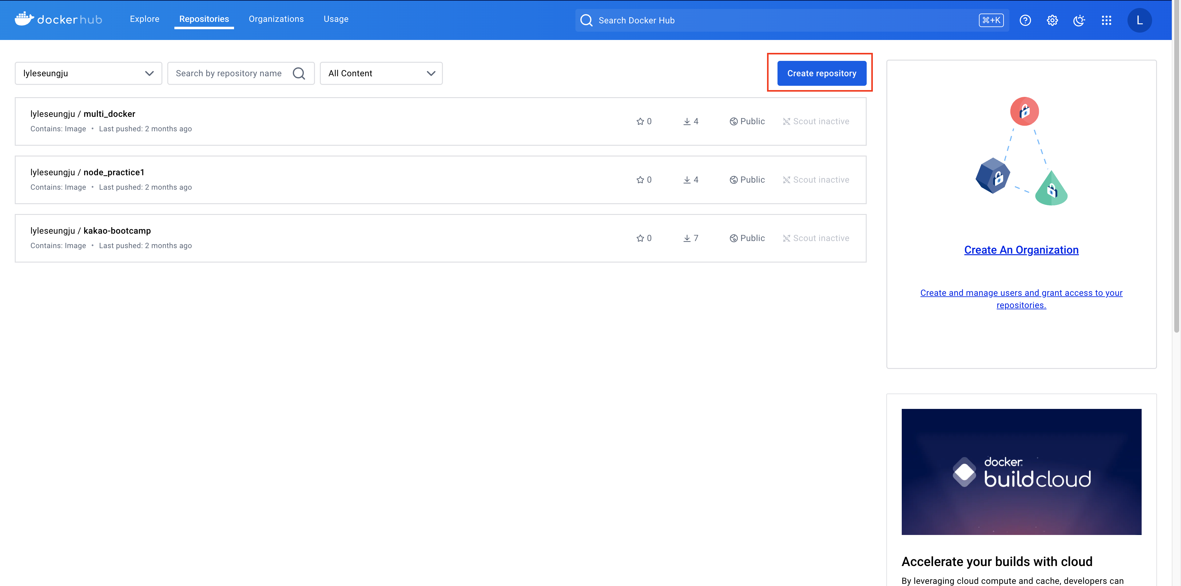
Task: Click the star icon on multi_docker
Action: [640, 121]
